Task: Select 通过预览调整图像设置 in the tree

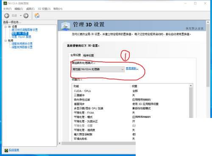Action: tap(25, 30)
